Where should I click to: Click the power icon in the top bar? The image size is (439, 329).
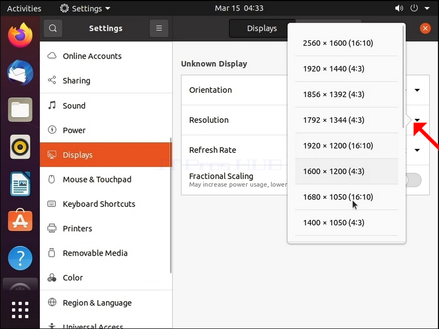[x=414, y=8]
